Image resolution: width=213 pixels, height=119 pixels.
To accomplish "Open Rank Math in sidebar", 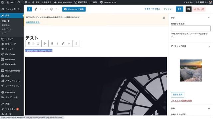I will tap(12, 64).
